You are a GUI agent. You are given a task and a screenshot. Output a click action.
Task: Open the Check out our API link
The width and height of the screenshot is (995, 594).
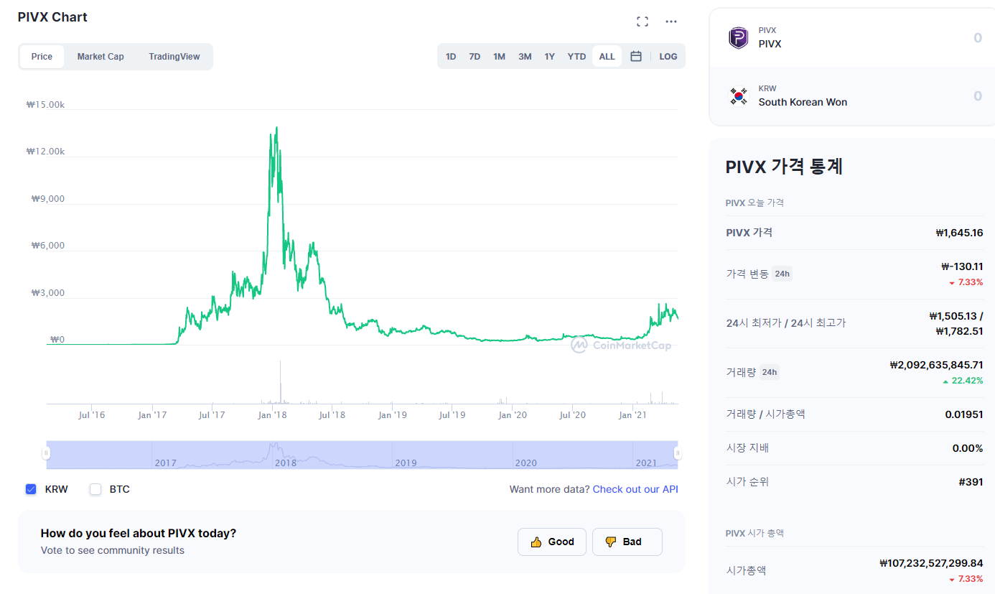coord(635,489)
